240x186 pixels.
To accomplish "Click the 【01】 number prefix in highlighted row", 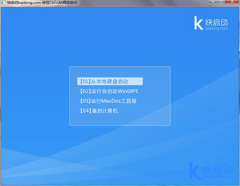I will click(x=84, y=81).
